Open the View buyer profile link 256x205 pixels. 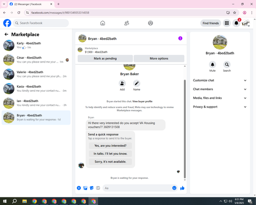click(142, 101)
